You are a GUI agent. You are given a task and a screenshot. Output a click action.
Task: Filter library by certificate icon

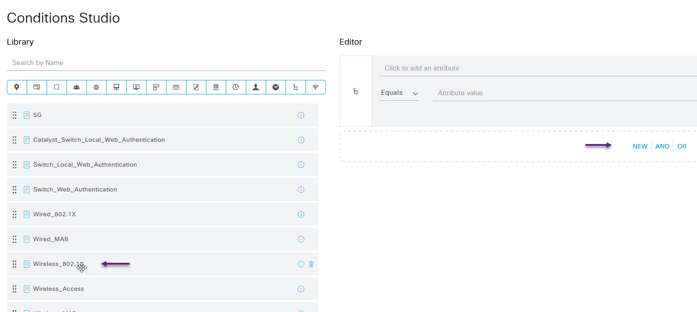(x=37, y=87)
